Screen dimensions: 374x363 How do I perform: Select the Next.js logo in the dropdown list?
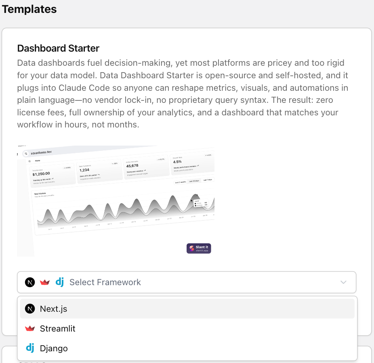click(31, 309)
